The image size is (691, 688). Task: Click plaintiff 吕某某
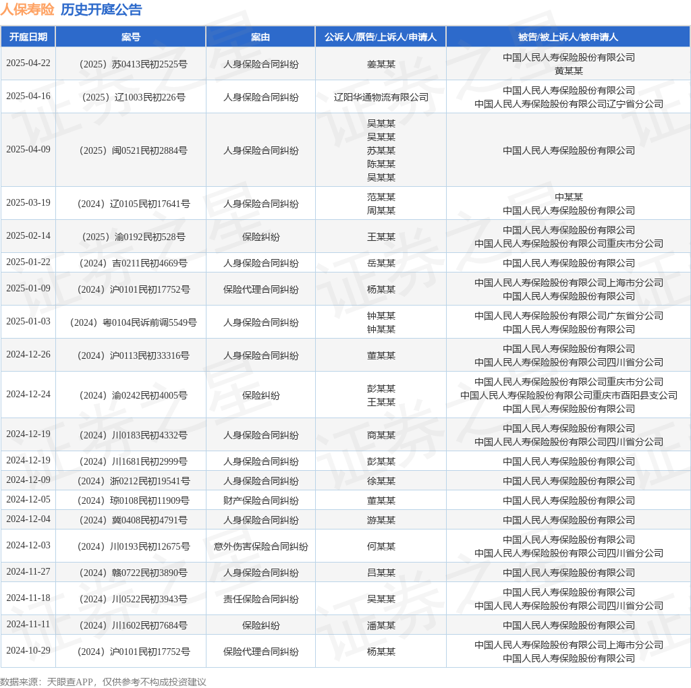click(381, 573)
